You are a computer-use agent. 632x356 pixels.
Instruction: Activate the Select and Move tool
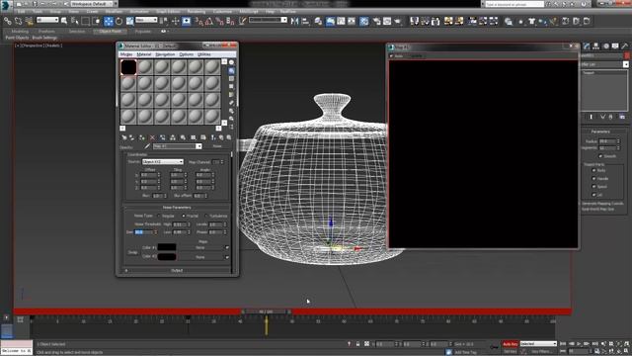[x=108, y=21]
